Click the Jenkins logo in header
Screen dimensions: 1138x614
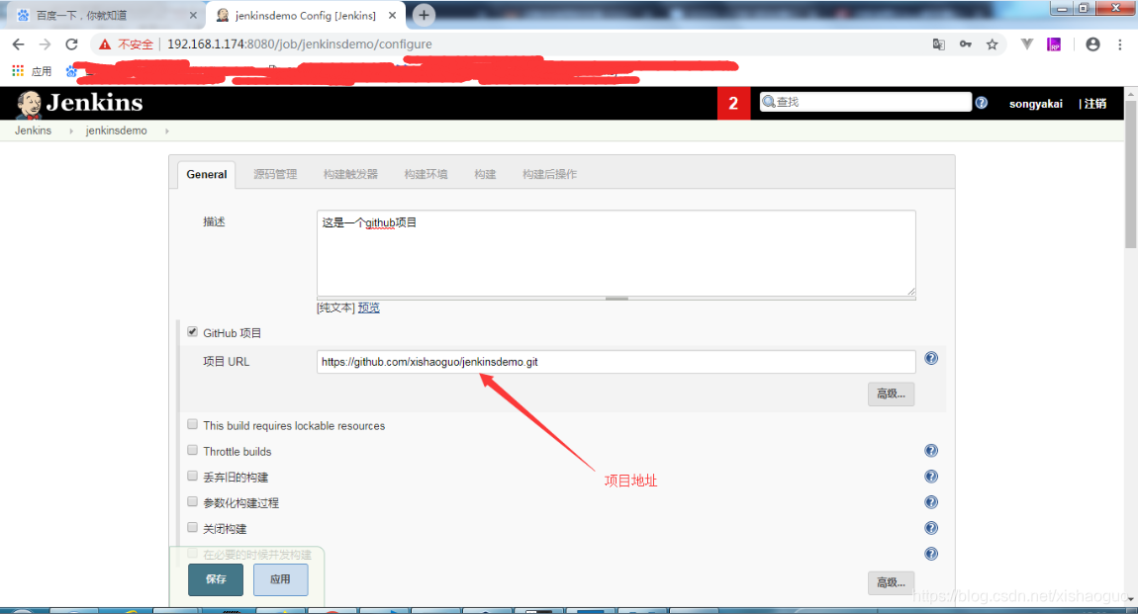79,104
